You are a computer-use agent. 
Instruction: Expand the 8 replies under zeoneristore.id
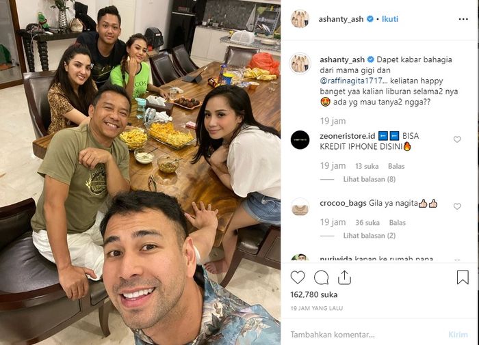tap(369, 179)
